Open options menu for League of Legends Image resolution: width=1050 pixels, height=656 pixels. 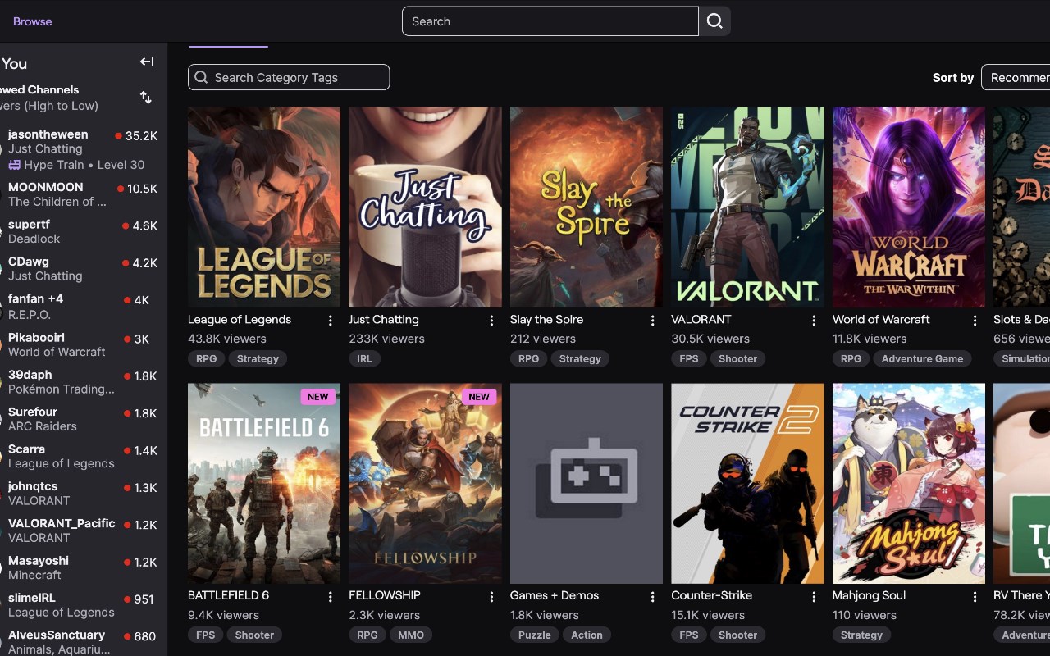click(331, 321)
